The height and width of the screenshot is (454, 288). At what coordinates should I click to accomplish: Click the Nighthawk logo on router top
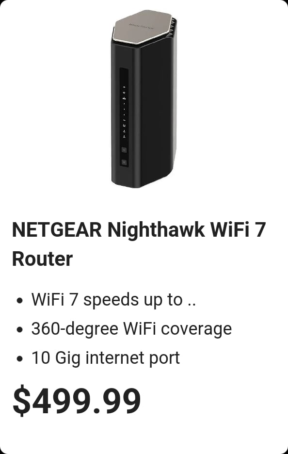pyautogui.click(x=142, y=27)
